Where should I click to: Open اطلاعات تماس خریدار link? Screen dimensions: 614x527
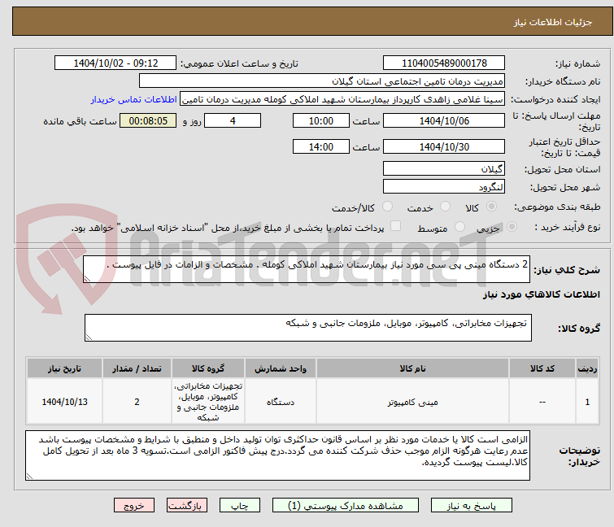(134, 99)
